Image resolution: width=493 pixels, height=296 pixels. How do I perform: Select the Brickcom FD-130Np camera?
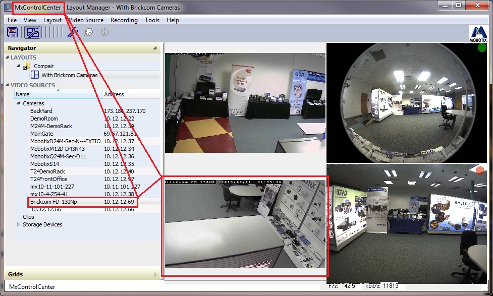coord(53,202)
